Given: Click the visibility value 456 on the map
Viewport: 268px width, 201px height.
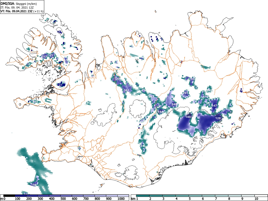Looking at the screenshot, I should coord(144,90).
